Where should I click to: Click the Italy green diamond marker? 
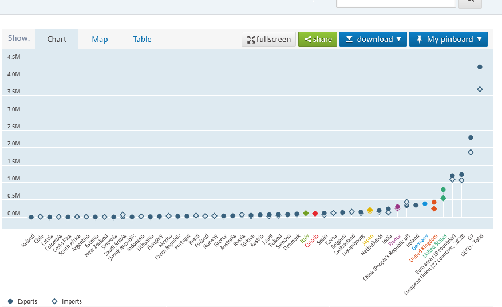(x=306, y=213)
